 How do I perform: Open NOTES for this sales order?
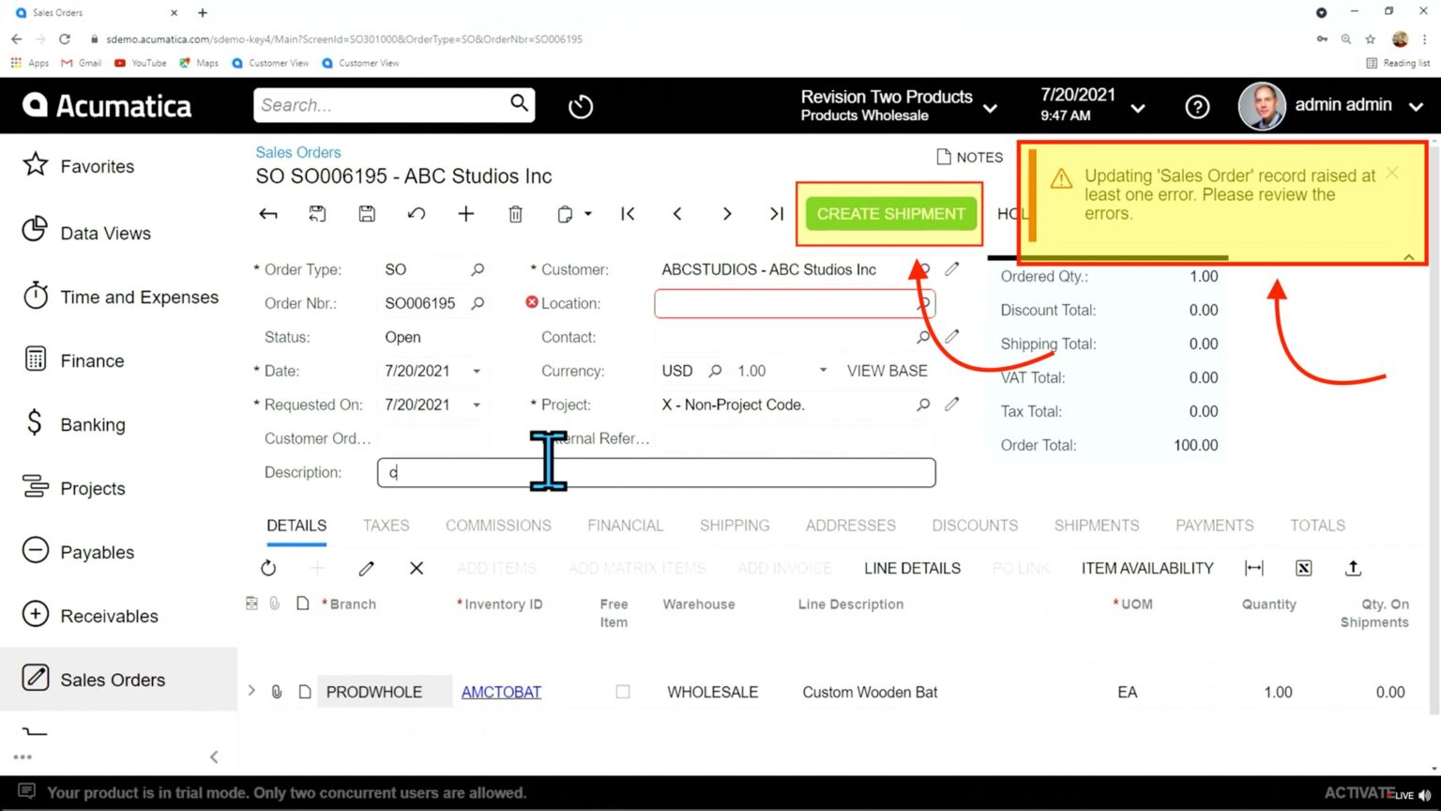tap(970, 157)
